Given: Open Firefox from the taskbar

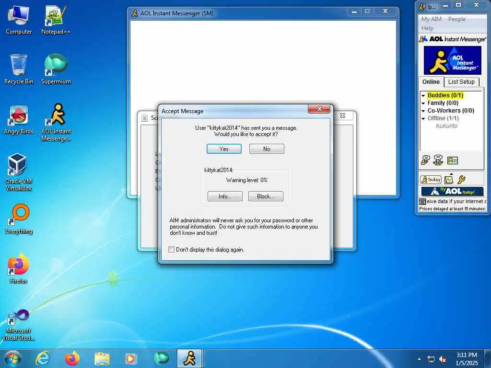Looking at the screenshot, I should [72, 358].
